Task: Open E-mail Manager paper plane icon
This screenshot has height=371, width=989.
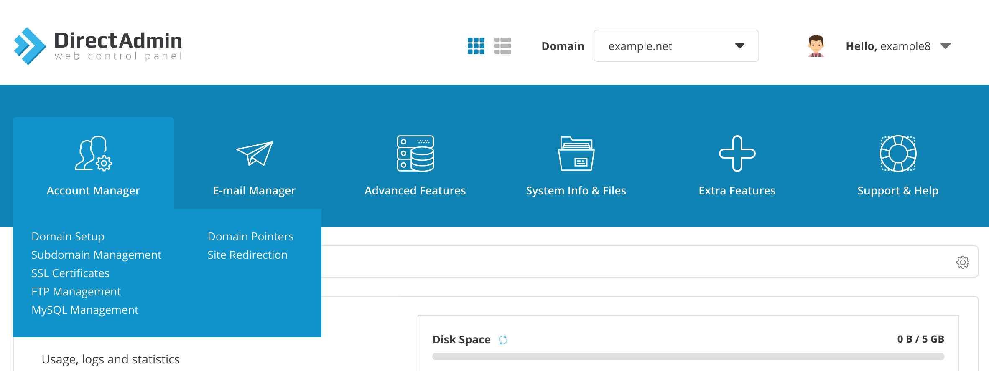Action: click(254, 154)
